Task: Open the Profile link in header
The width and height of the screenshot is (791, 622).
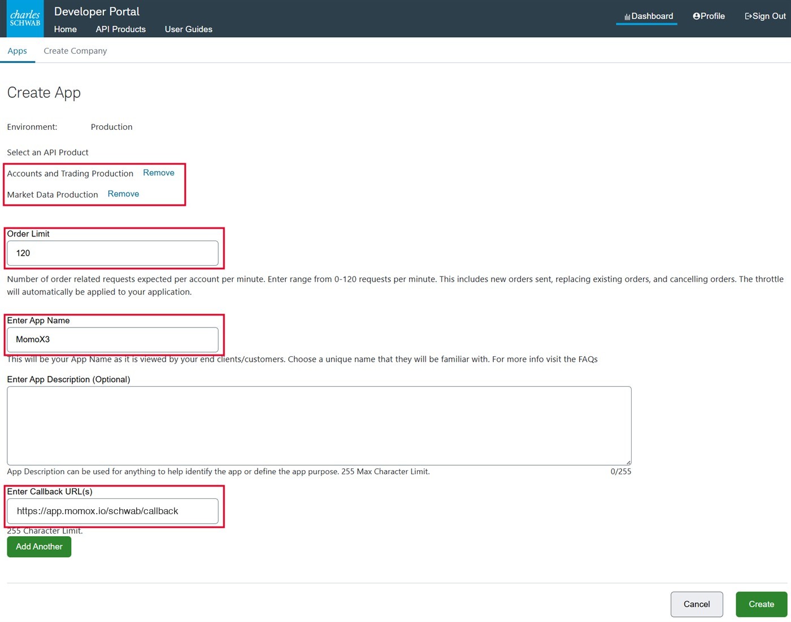Action: click(709, 16)
